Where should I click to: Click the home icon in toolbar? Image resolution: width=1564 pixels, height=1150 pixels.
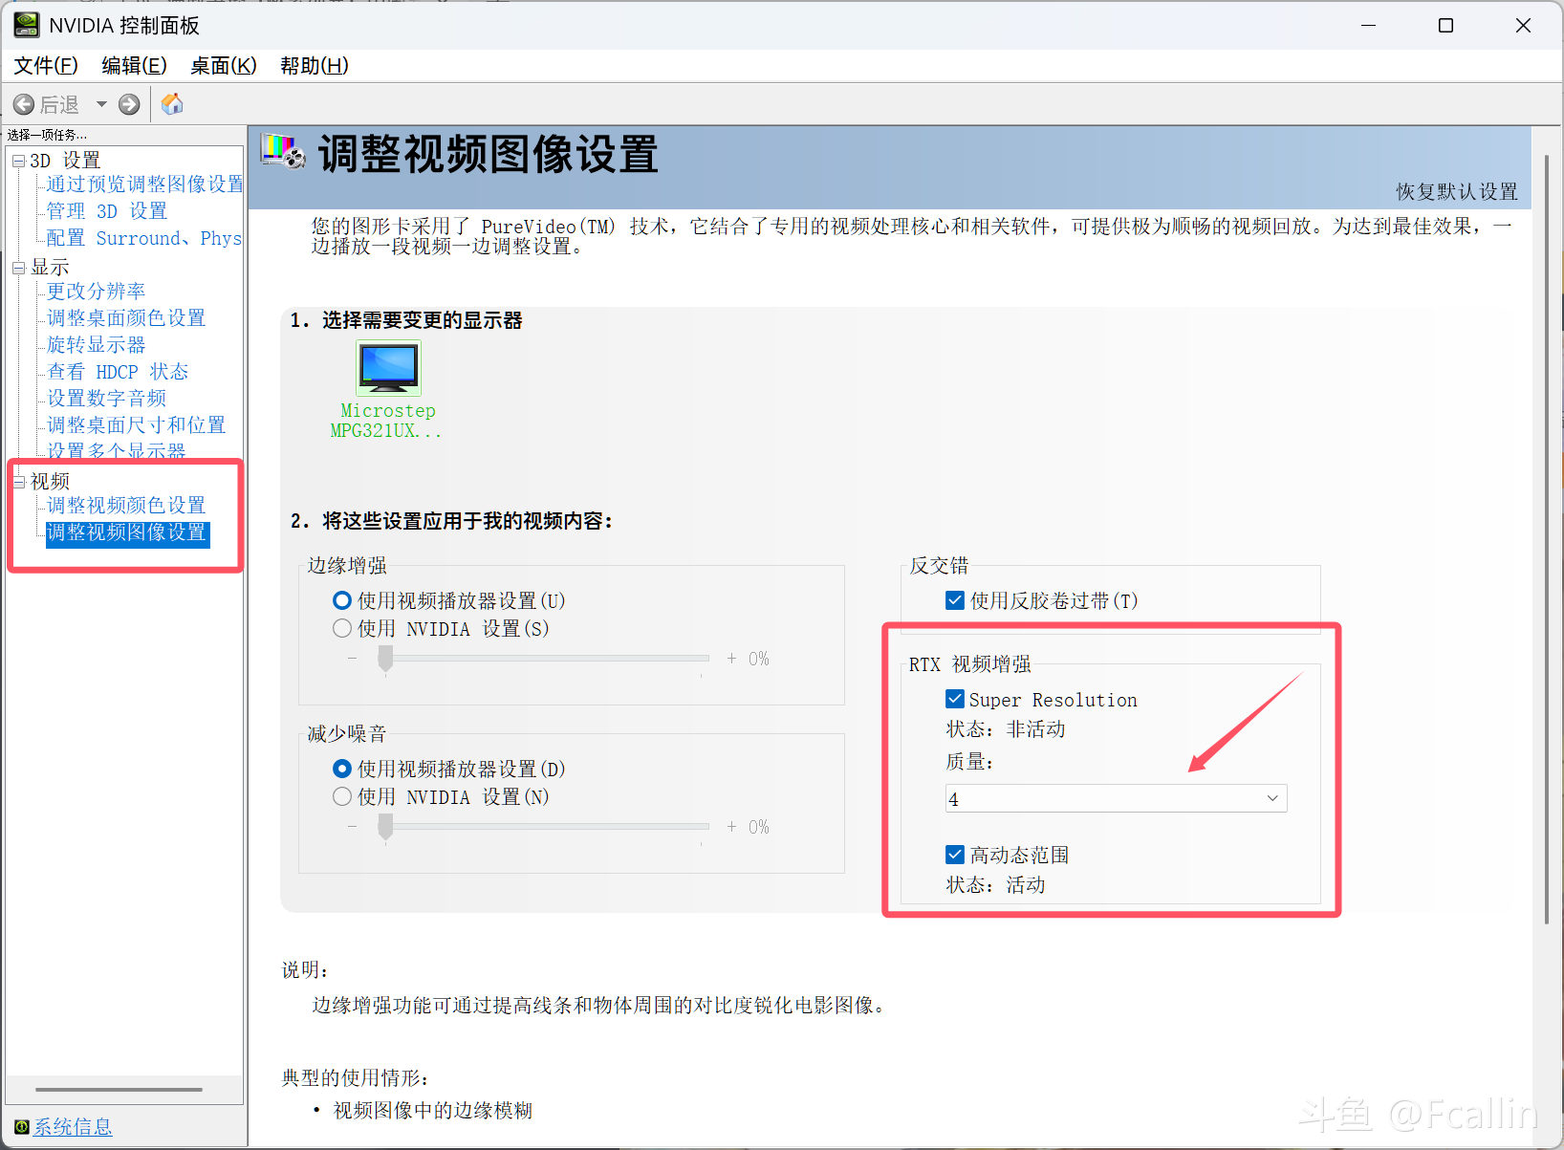click(x=172, y=104)
